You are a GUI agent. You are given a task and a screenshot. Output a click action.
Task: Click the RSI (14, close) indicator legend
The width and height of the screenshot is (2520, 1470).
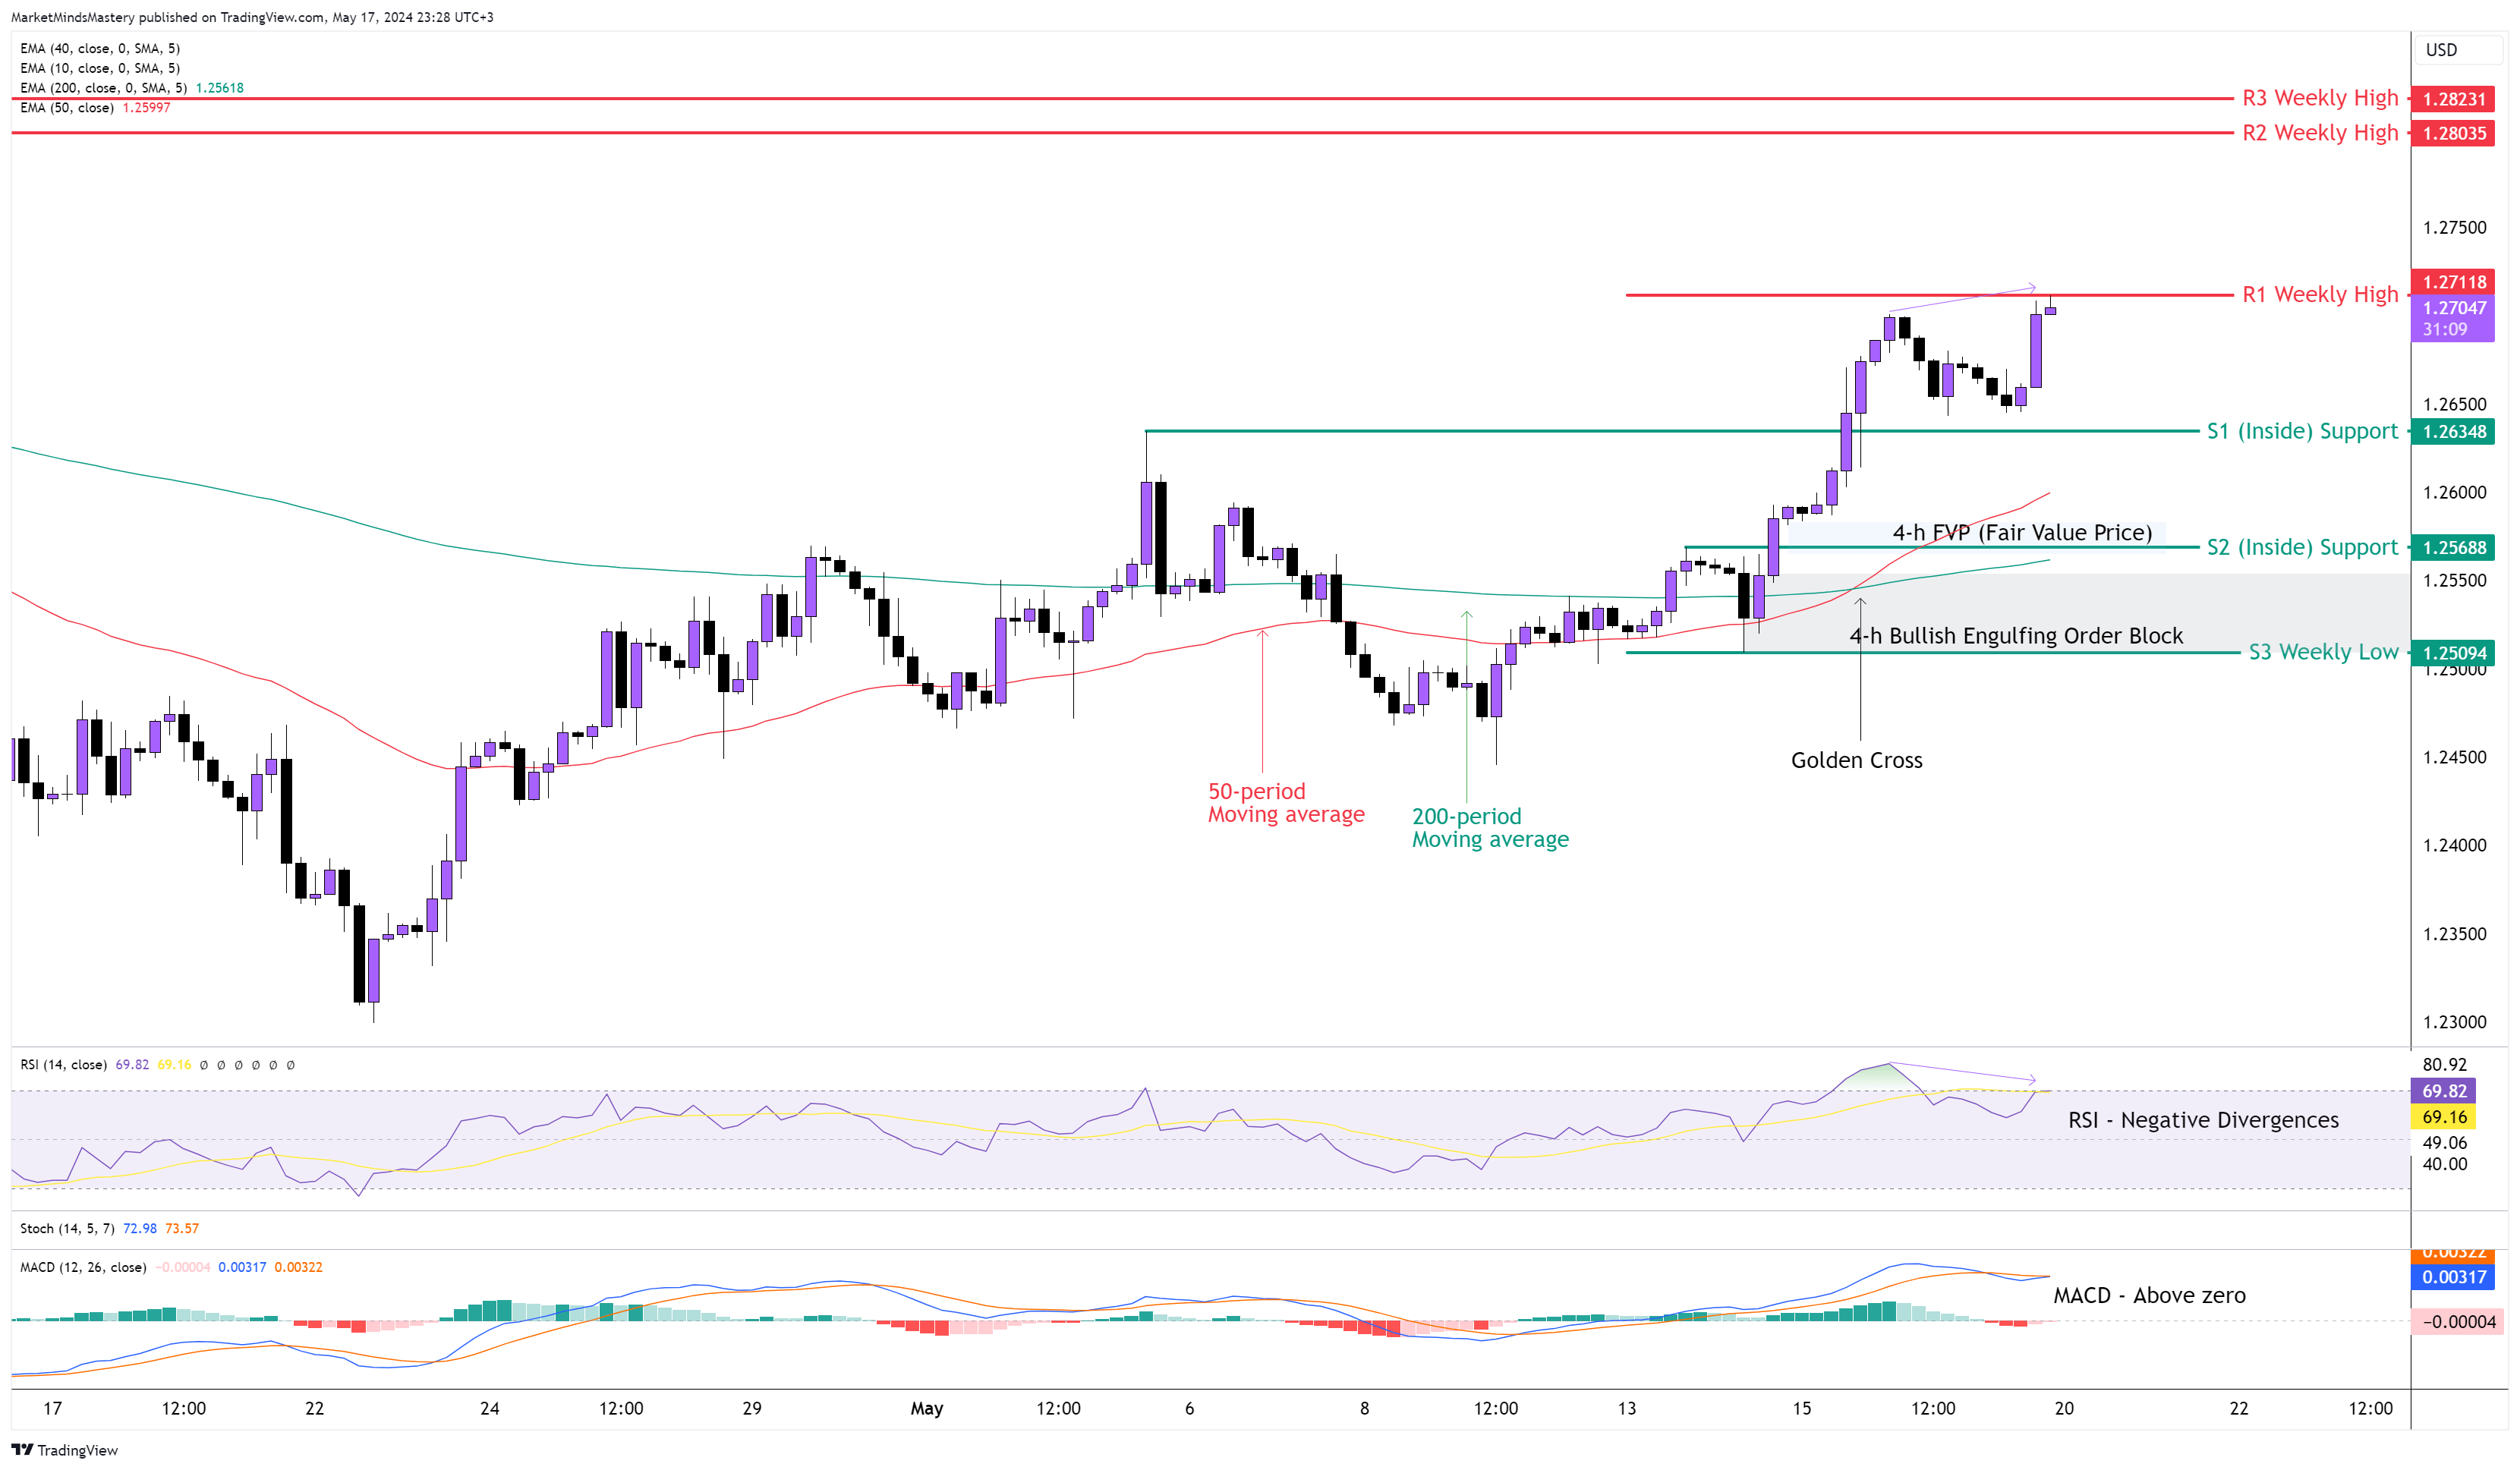click(x=63, y=1064)
